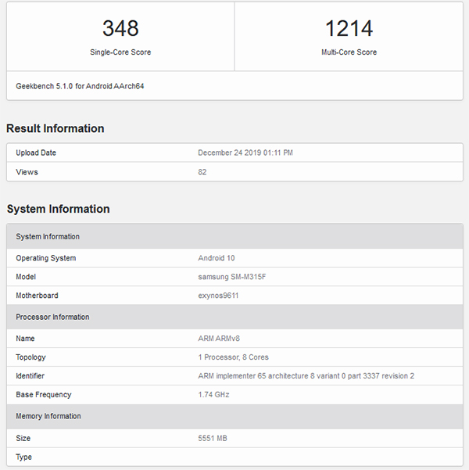469x470 pixels.
Task: Click the System Information main heading
Action: pos(59,209)
